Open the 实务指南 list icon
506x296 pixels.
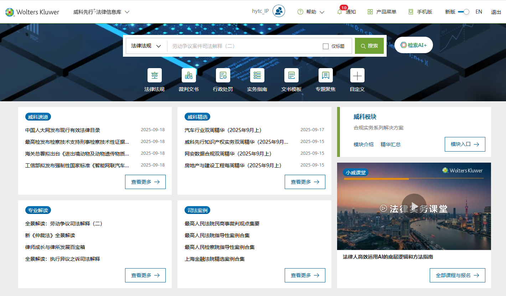257,75
